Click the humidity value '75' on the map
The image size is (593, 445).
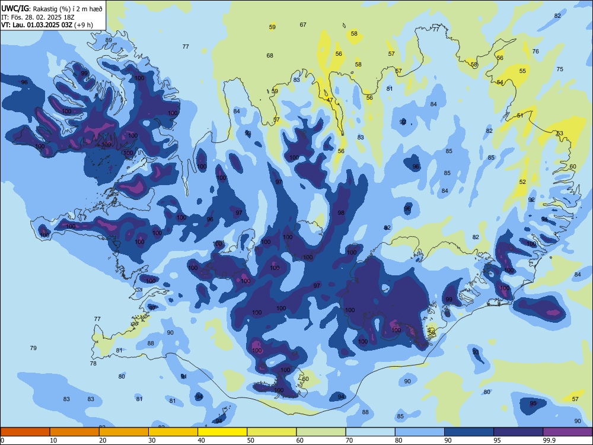pyautogui.click(x=560, y=69)
